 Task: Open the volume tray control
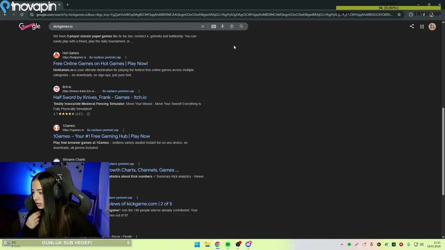point(421,244)
